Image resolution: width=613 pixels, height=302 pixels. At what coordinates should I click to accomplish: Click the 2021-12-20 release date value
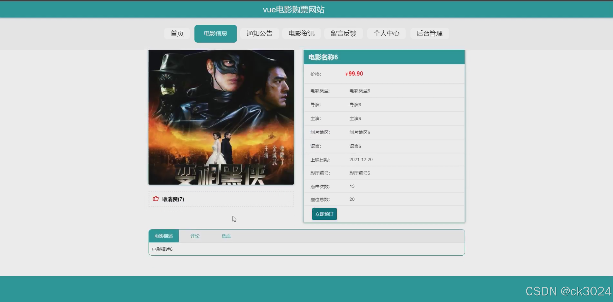pos(361,160)
